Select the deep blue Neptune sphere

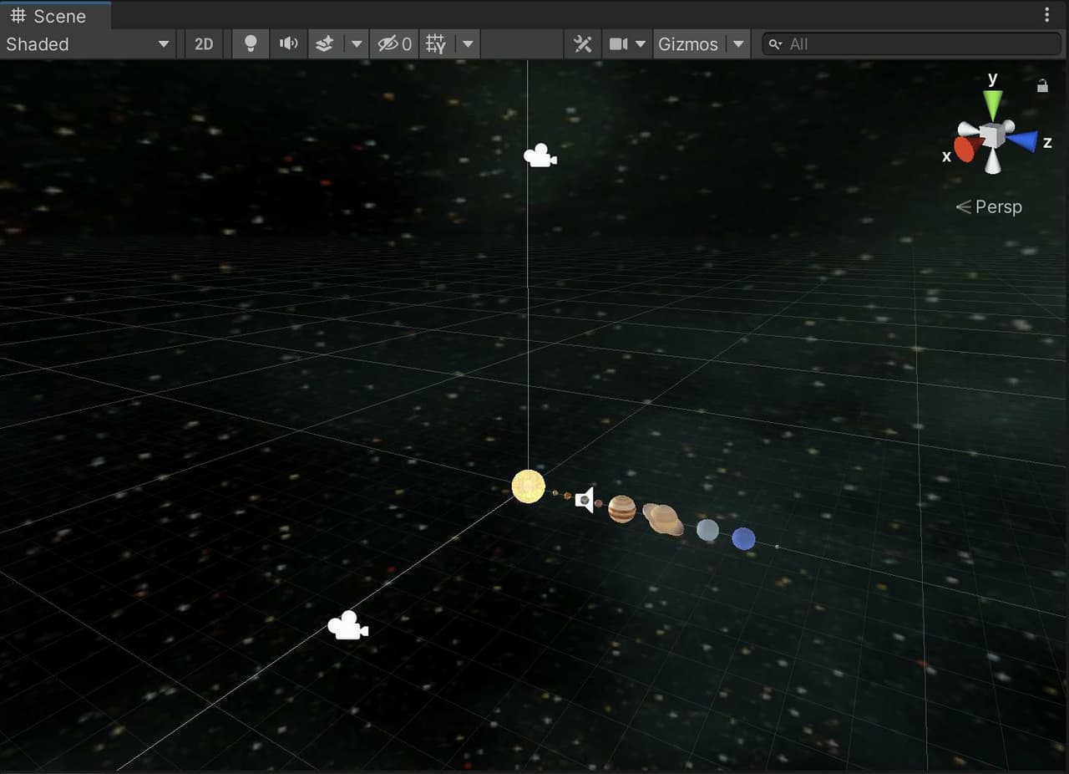743,538
